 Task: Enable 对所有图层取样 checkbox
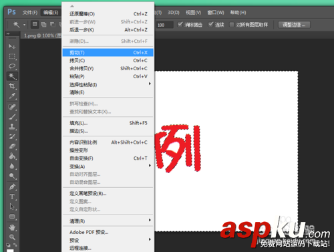click(x=232, y=25)
